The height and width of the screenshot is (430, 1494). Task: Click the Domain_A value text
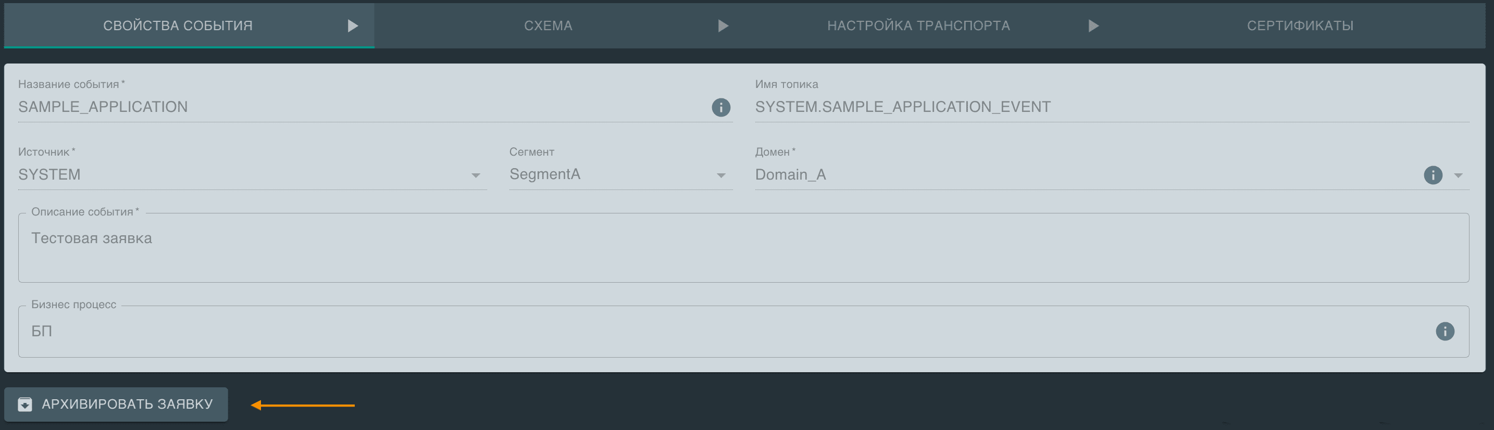click(x=790, y=175)
